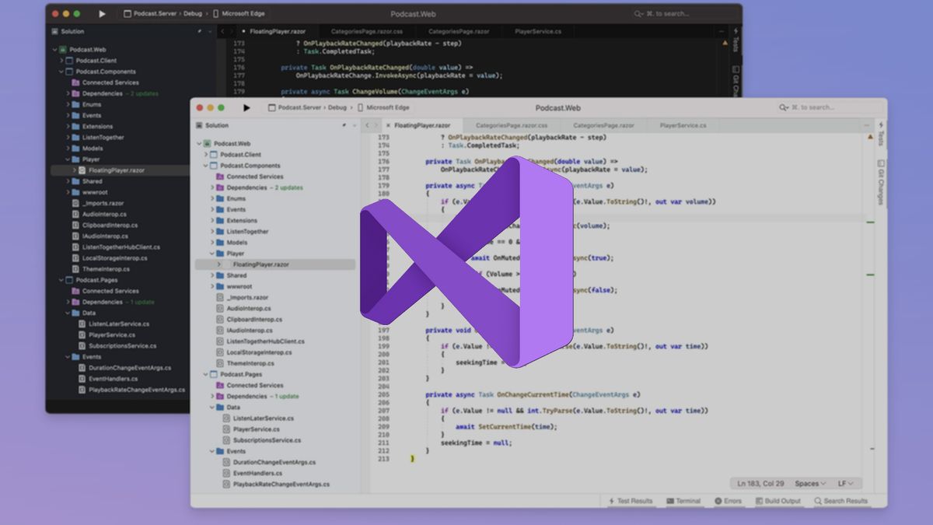Switch to the CategoriesPage.razor.css tab
This screenshot has height=525, width=933.
pyautogui.click(x=512, y=124)
